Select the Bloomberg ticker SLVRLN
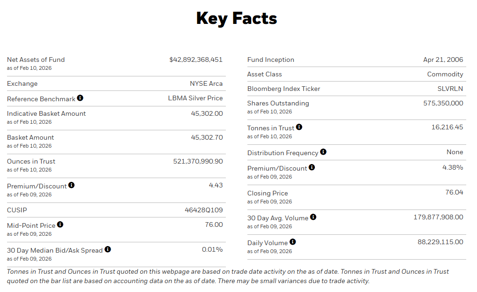The image size is (477, 292). click(x=450, y=89)
